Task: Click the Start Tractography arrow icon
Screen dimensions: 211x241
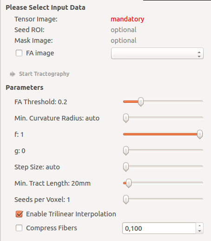Action: [13, 74]
